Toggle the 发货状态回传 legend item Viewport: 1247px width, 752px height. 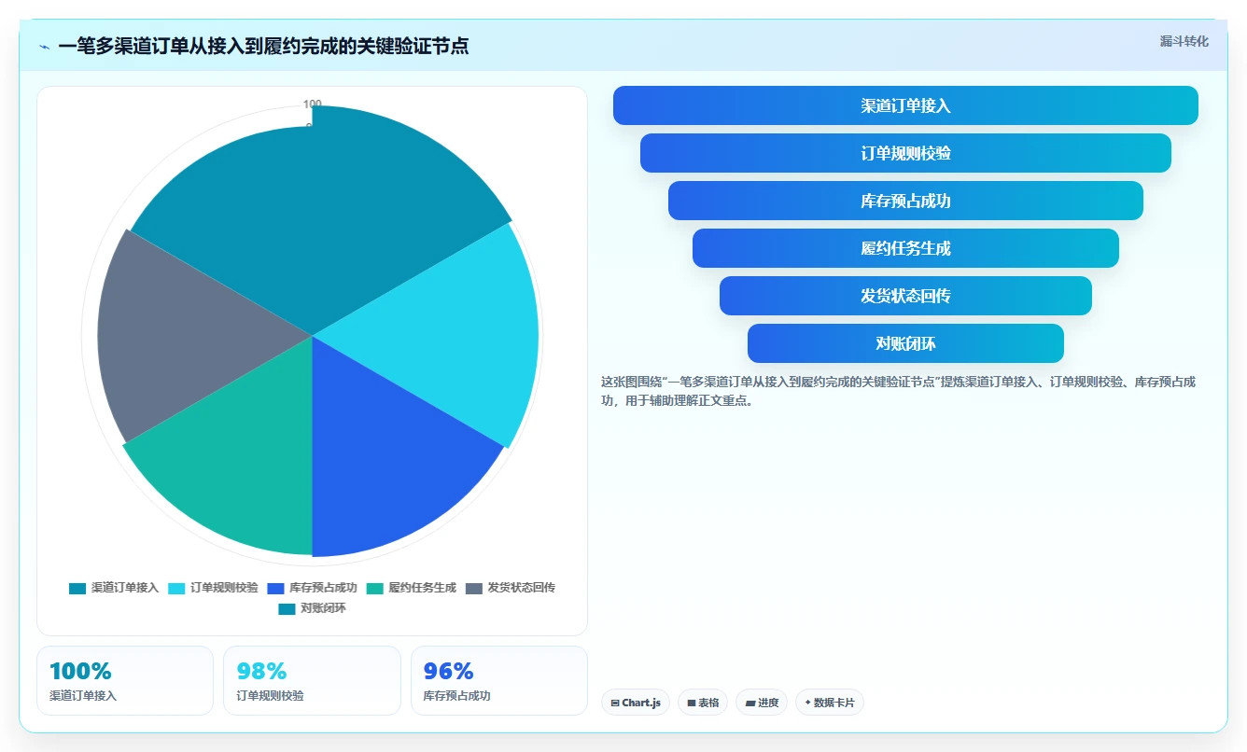(510, 588)
